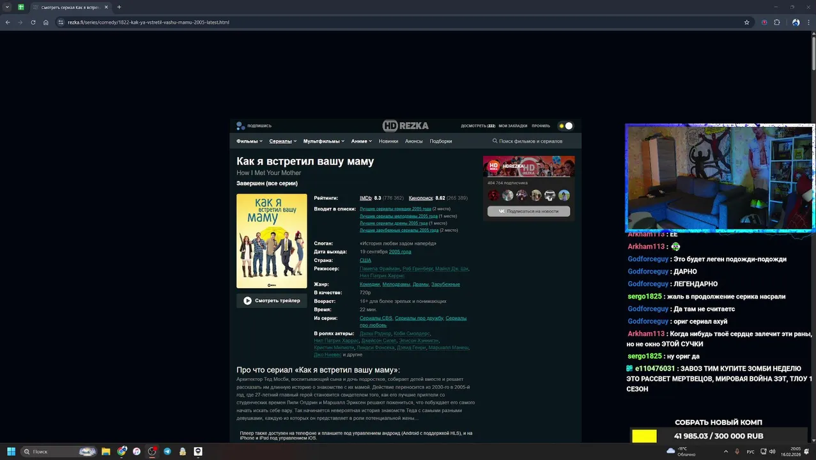The height and width of the screenshot is (460, 816).
Task: Open the Новинки menu item
Action: click(388, 141)
